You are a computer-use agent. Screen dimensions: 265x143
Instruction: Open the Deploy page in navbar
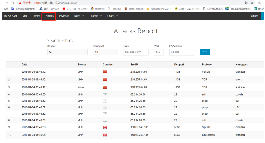click(x=36, y=16)
